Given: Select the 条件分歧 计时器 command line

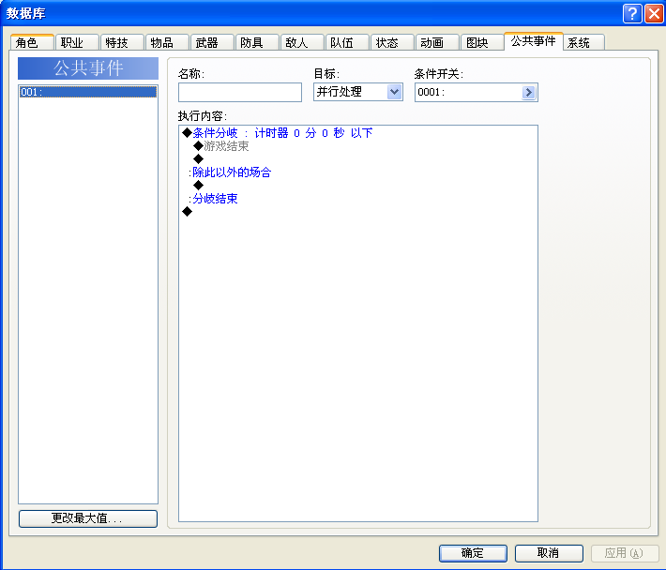Looking at the screenshot, I should 358,133.
